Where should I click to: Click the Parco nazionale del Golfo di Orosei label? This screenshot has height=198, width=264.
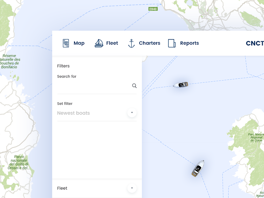point(19,162)
